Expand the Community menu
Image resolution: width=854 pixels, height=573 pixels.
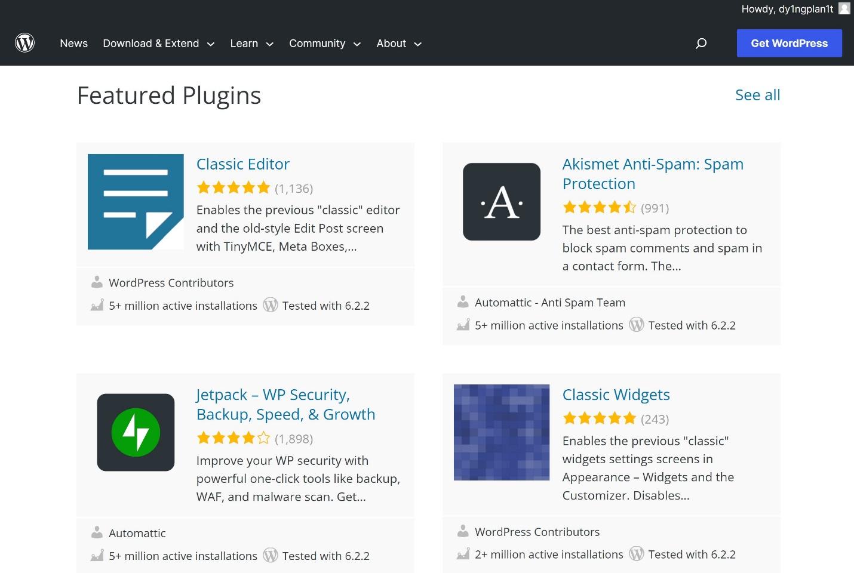pos(325,44)
